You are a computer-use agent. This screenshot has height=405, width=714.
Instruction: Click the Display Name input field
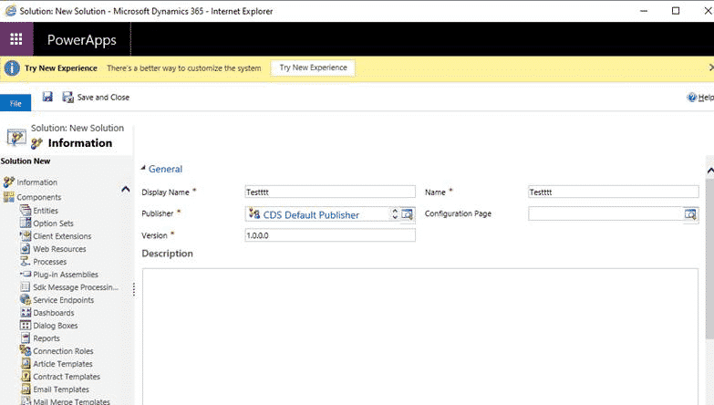click(329, 192)
